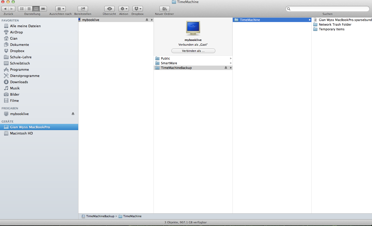This screenshot has height=226, width=372.
Task: Click the FAVORITEN section header
Action: (x=10, y=20)
